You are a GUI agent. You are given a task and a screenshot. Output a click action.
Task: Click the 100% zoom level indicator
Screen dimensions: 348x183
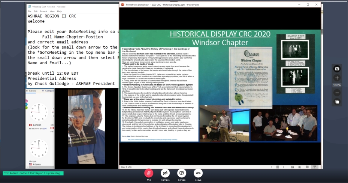click(337, 85)
